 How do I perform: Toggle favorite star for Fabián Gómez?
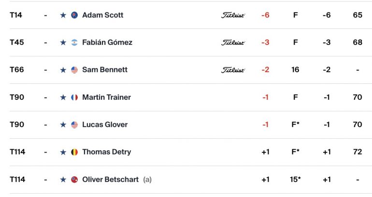click(63, 42)
